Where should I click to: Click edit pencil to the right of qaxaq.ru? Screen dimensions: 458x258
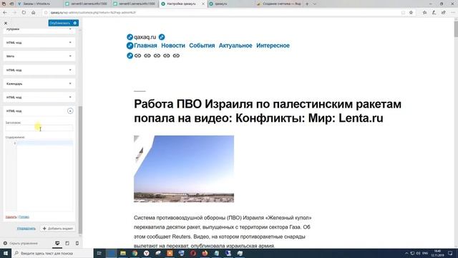[162, 37]
